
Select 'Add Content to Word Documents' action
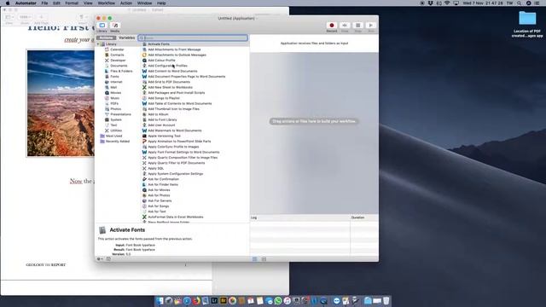click(195, 71)
